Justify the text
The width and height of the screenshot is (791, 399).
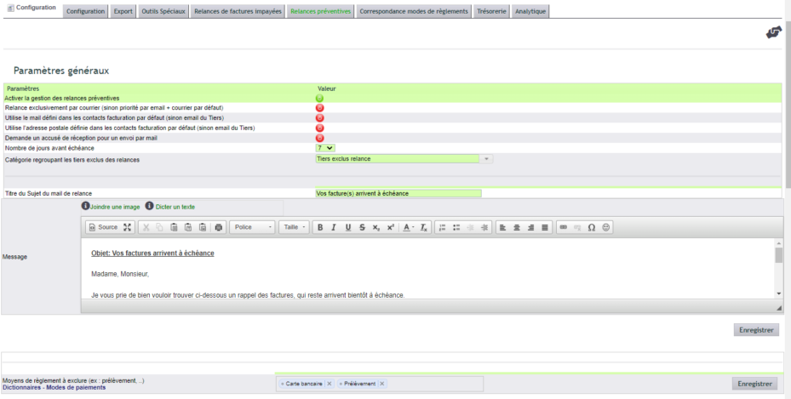[x=545, y=227]
